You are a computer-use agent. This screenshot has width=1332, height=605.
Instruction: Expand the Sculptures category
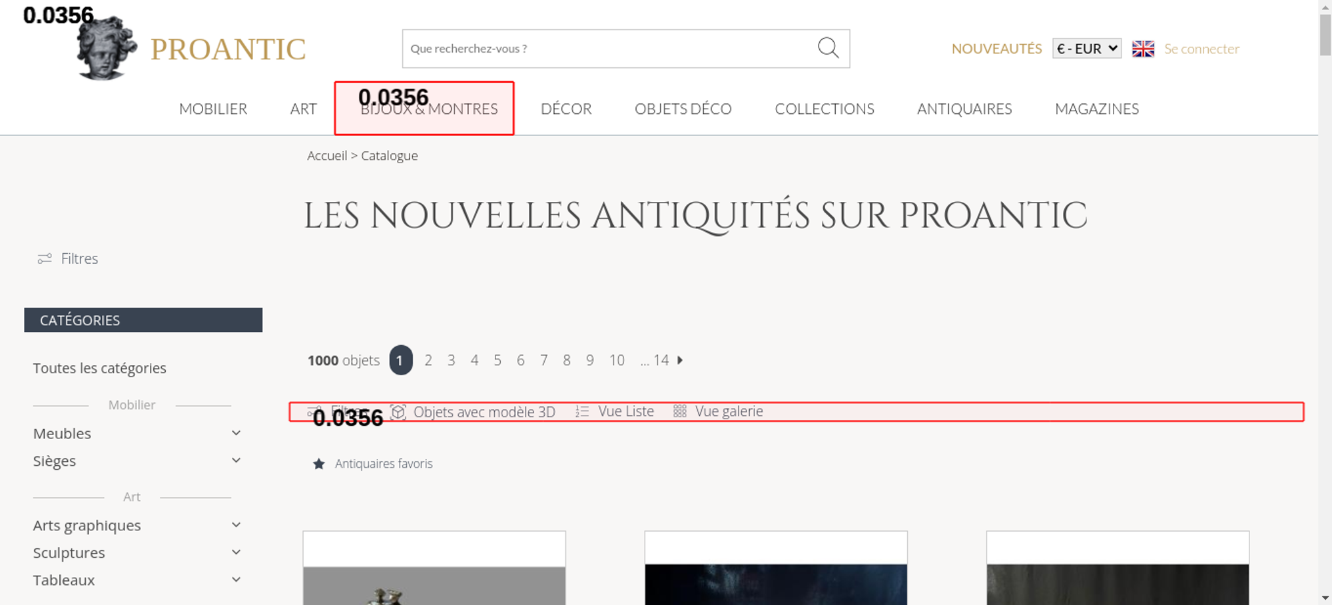236,552
